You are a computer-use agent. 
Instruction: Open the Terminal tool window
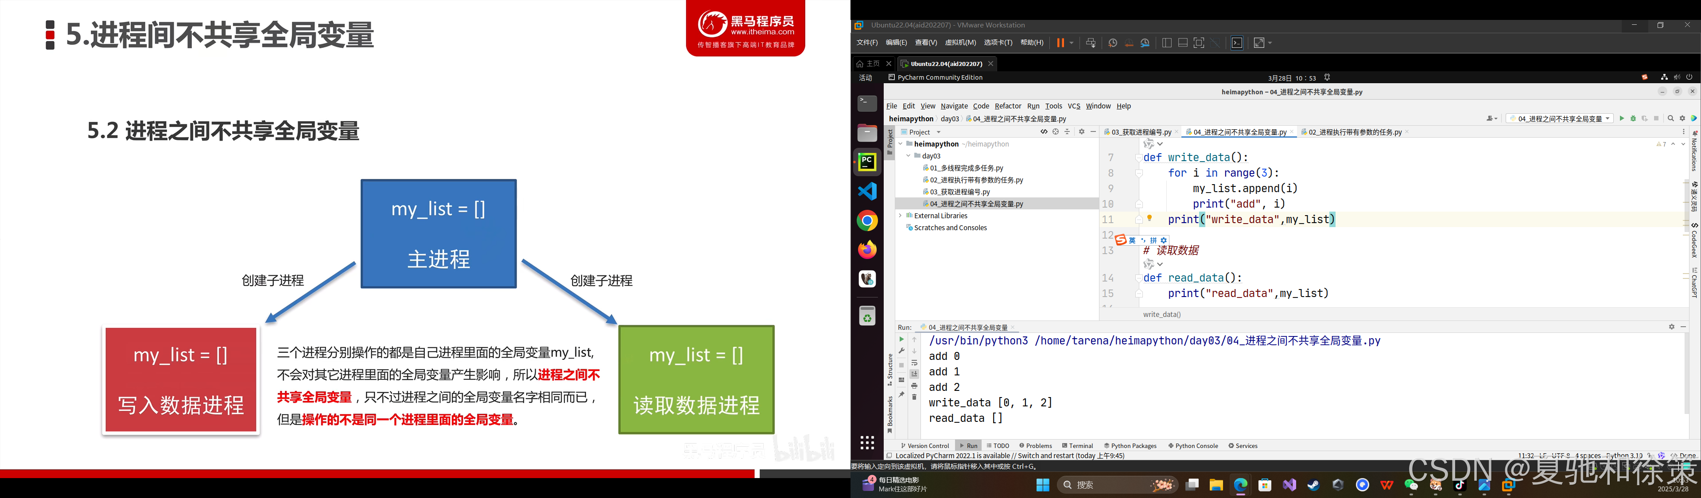coord(1077,446)
